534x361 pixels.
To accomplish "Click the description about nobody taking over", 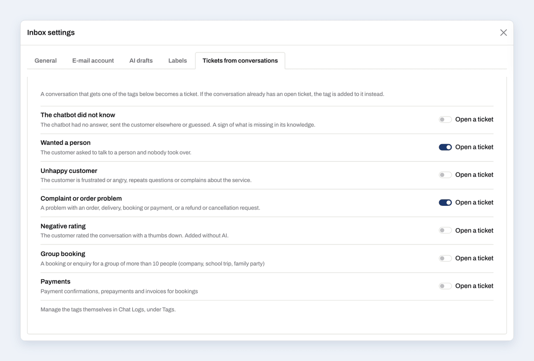I will tap(116, 152).
